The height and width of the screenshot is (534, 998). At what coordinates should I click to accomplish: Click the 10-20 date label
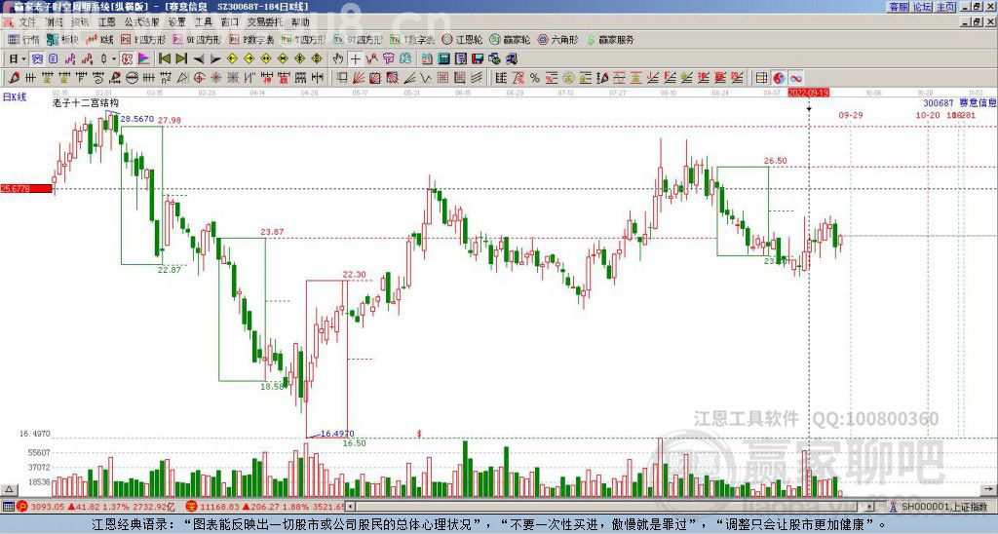tap(928, 115)
